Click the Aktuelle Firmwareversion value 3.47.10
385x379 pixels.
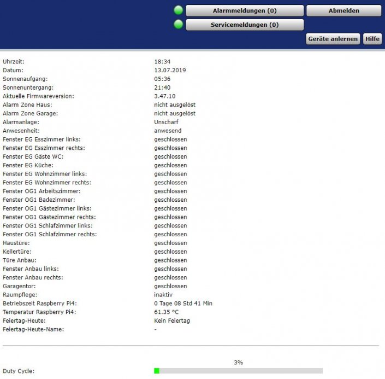click(165, 96)
